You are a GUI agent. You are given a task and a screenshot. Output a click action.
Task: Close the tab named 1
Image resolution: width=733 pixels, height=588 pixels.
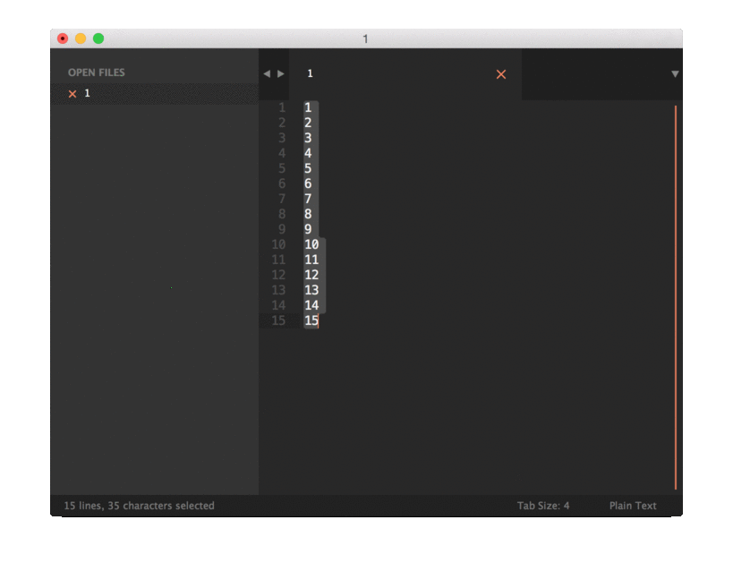(x=501, y=74)
